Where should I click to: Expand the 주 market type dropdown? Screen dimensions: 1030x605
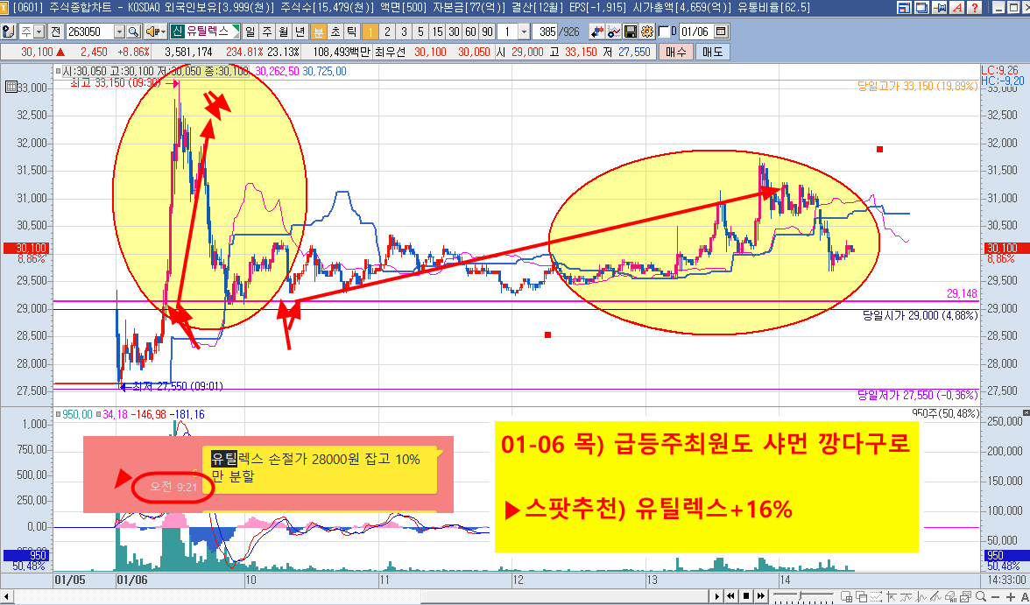[39, 32]
